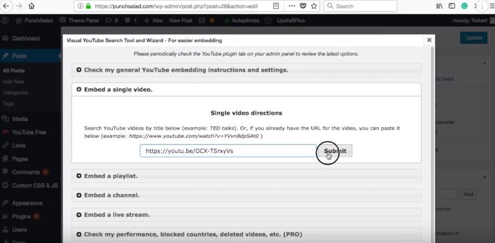
Task: Open the comments bubble in admin bar
Action: pyautogui.click(x=130, y=21)
